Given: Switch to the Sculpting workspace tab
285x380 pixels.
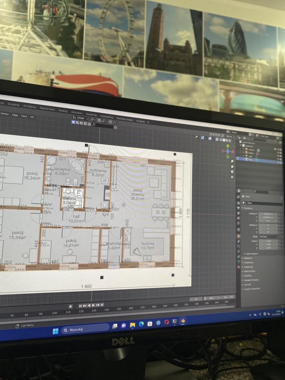Looking at the screenshot, I should (x=13, y=104).
